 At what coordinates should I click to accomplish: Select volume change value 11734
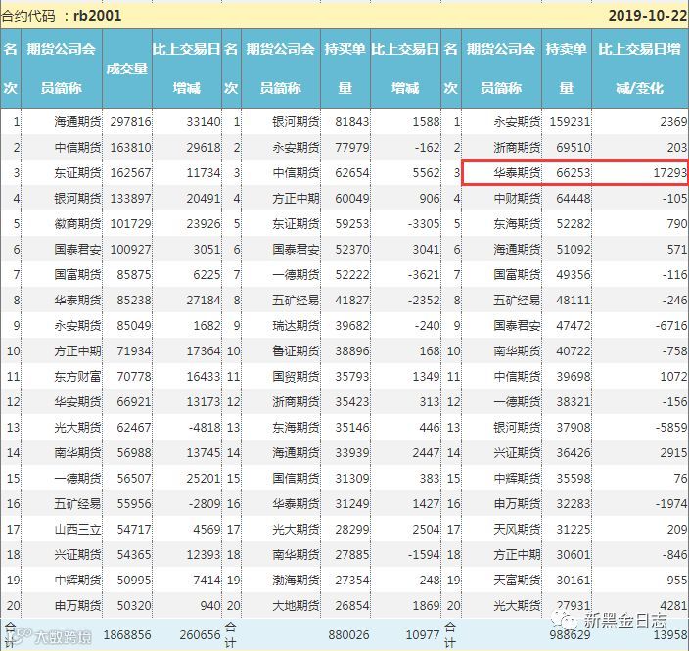pyautogui.click(x=204, y=172)
